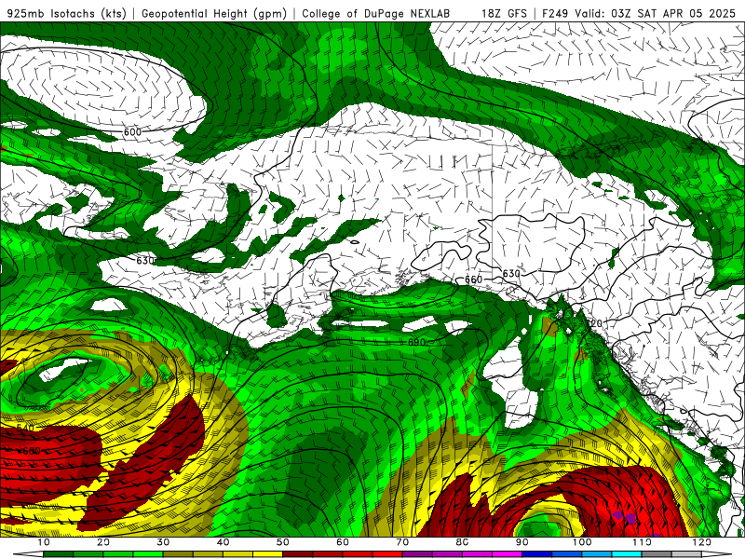Pick the dark green swatch under 10
The image size is (745, 559).
pyautogui.click(x=58, y=554)
